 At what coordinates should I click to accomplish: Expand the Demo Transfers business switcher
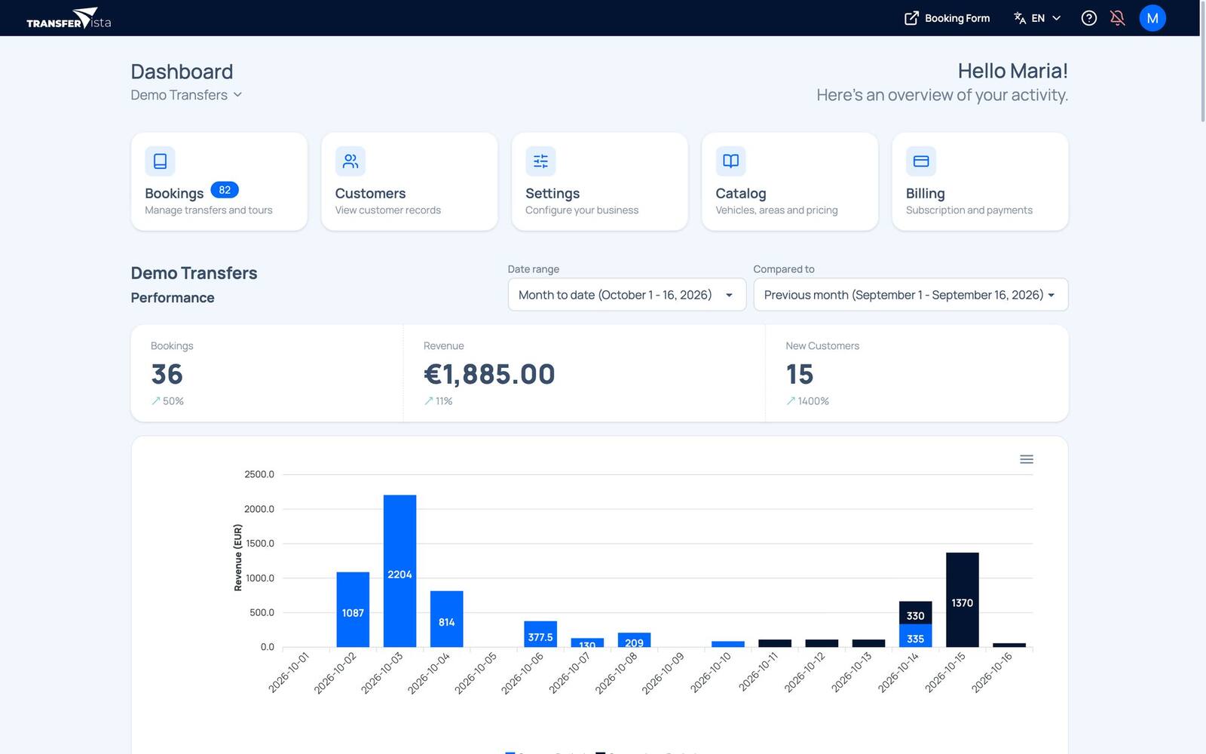186,95
